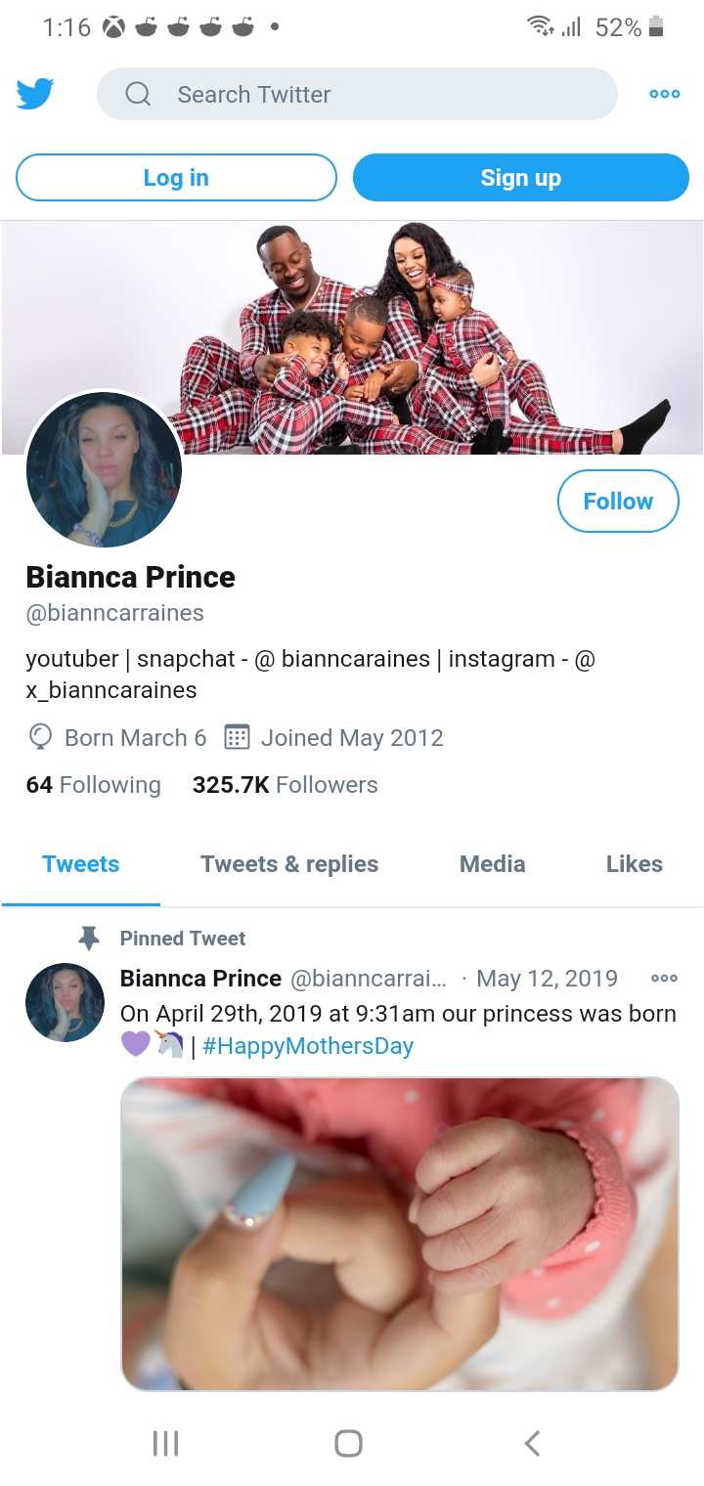Tap the search magnifier icon
The width and height of the screenshot is (704, 1486).
[139, 95]
